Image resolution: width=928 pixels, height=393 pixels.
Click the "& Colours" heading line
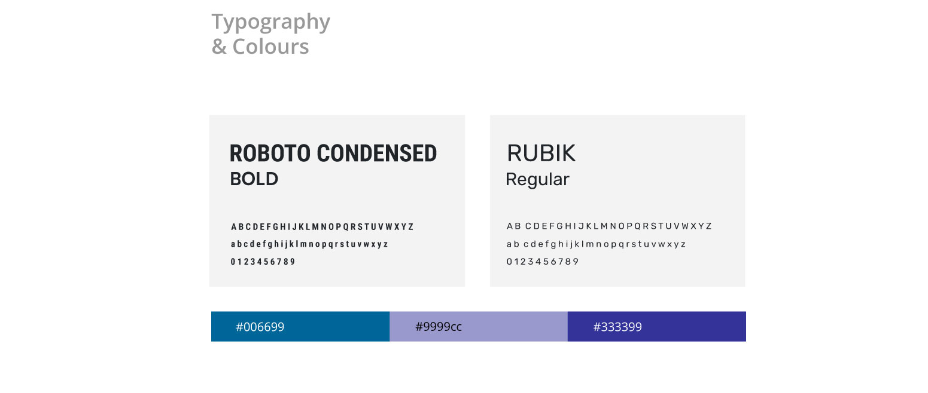click(260, 47)
